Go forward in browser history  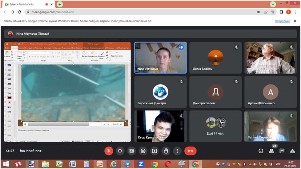tap(13, 12)
